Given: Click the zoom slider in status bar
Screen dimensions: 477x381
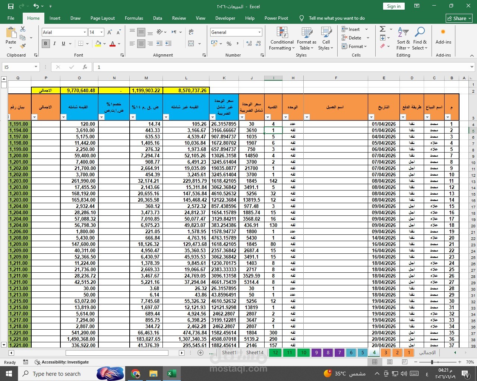Looking at the screenshot, I should 432,362.
